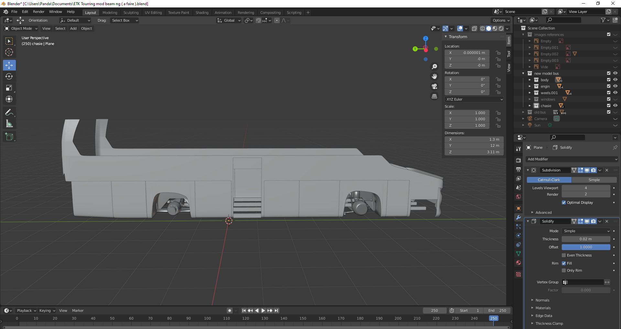Screen dimensions: 621x329
Task: Activate the Move tool
Action: tap(9, 65)
